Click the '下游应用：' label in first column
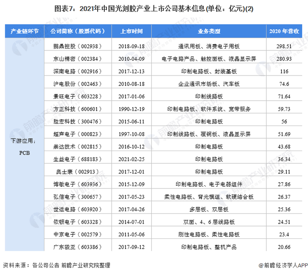Screen dimensions: 308x274 [23, 141]
